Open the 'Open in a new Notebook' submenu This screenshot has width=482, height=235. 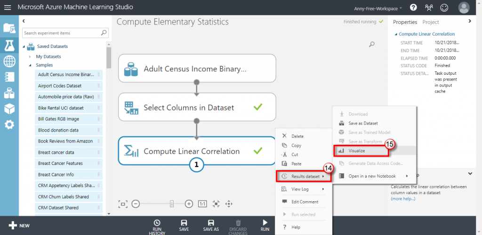(374, 176)
